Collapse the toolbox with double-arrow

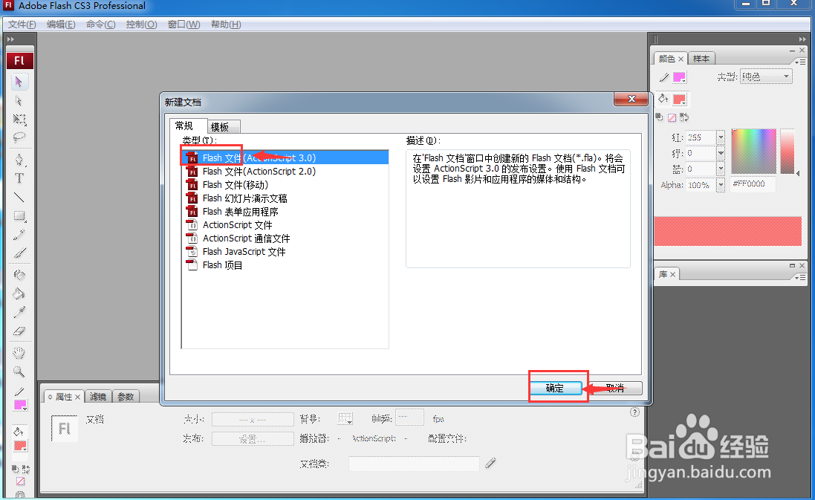[x=11, y=39]
